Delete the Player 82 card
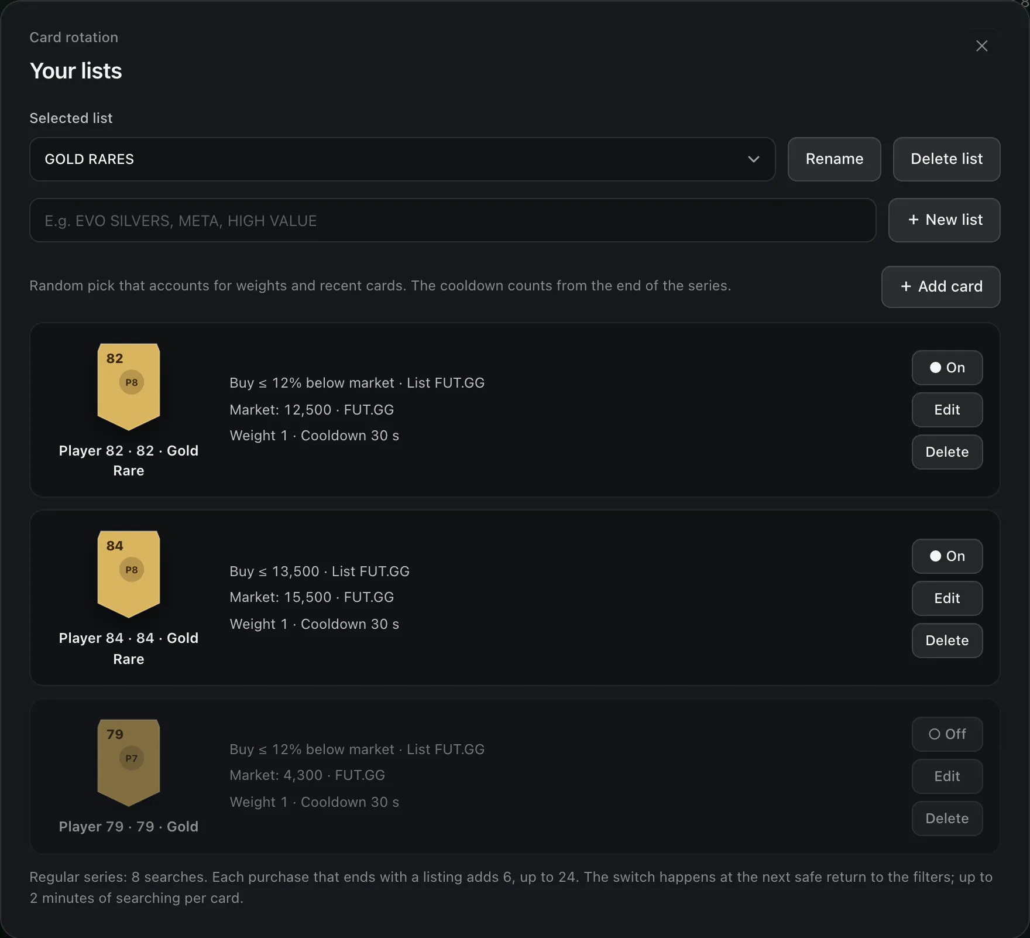This screenshot has width=1030, height=938. pos(947,452)
